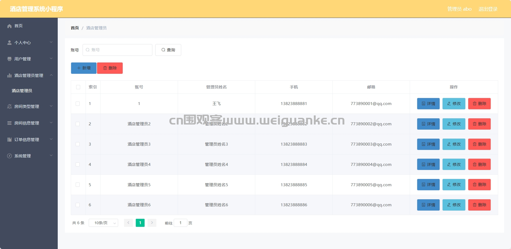
Task: Click the blue 新增 button
Action: (x=84, y=68)
